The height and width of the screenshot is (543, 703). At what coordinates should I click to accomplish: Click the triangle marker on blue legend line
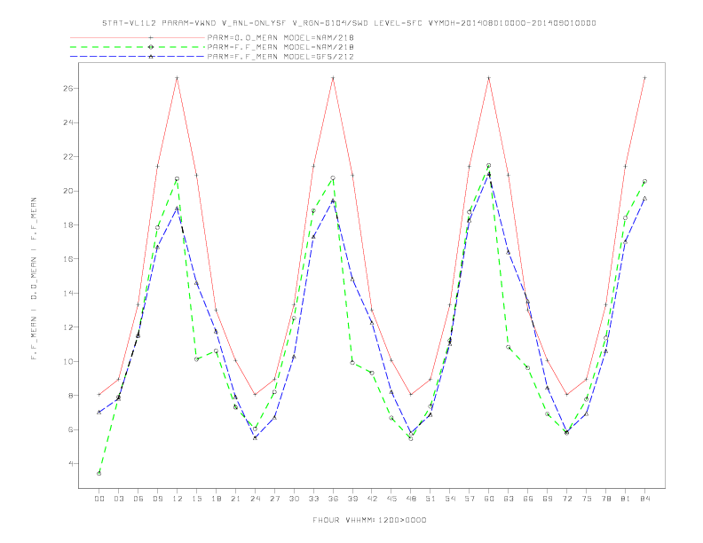tap(151, 57)
